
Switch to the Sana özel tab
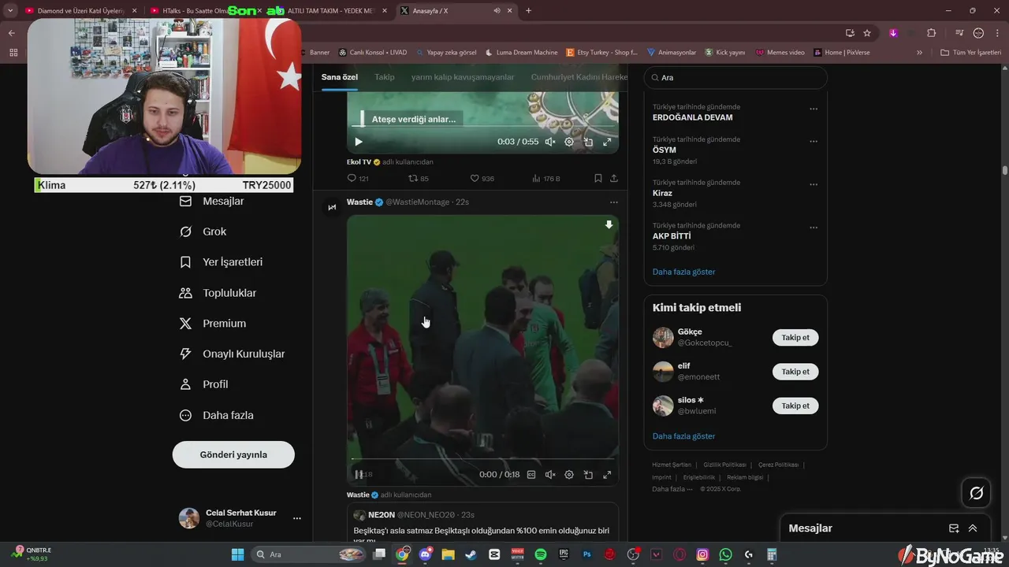(340, 77)
